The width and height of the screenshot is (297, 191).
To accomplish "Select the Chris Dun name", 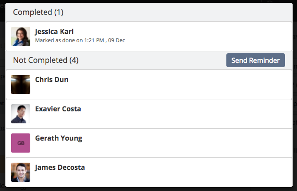I will point(52,80).
